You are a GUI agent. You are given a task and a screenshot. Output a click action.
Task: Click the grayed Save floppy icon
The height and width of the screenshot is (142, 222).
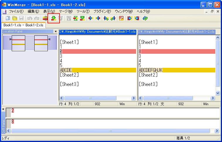(21, 18)
